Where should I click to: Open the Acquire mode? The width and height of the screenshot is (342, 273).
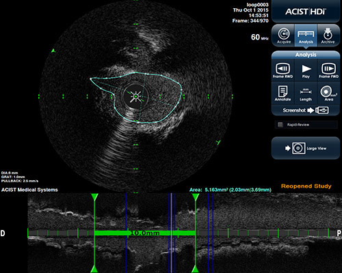click(x=284, y=35)
